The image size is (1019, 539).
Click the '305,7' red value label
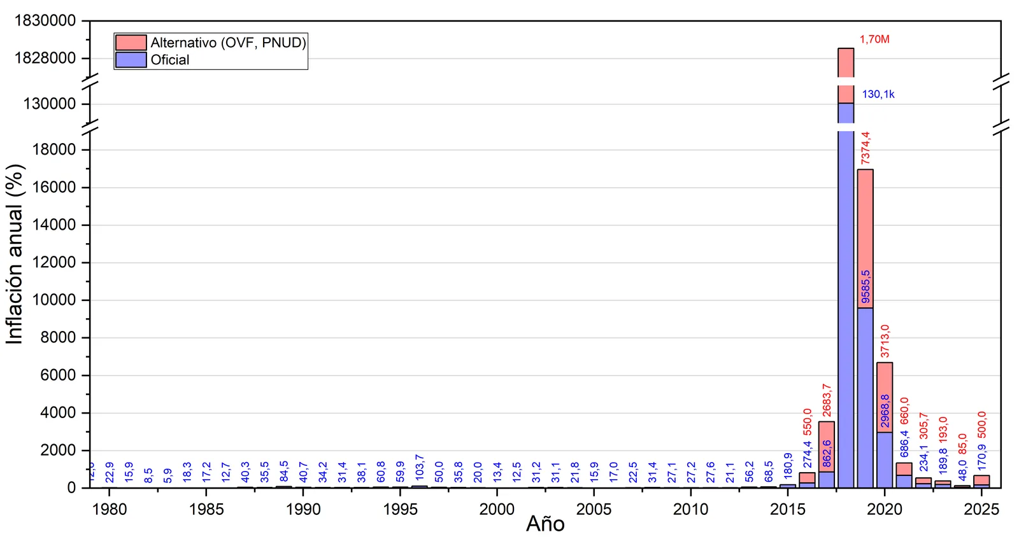click(924, 426)
